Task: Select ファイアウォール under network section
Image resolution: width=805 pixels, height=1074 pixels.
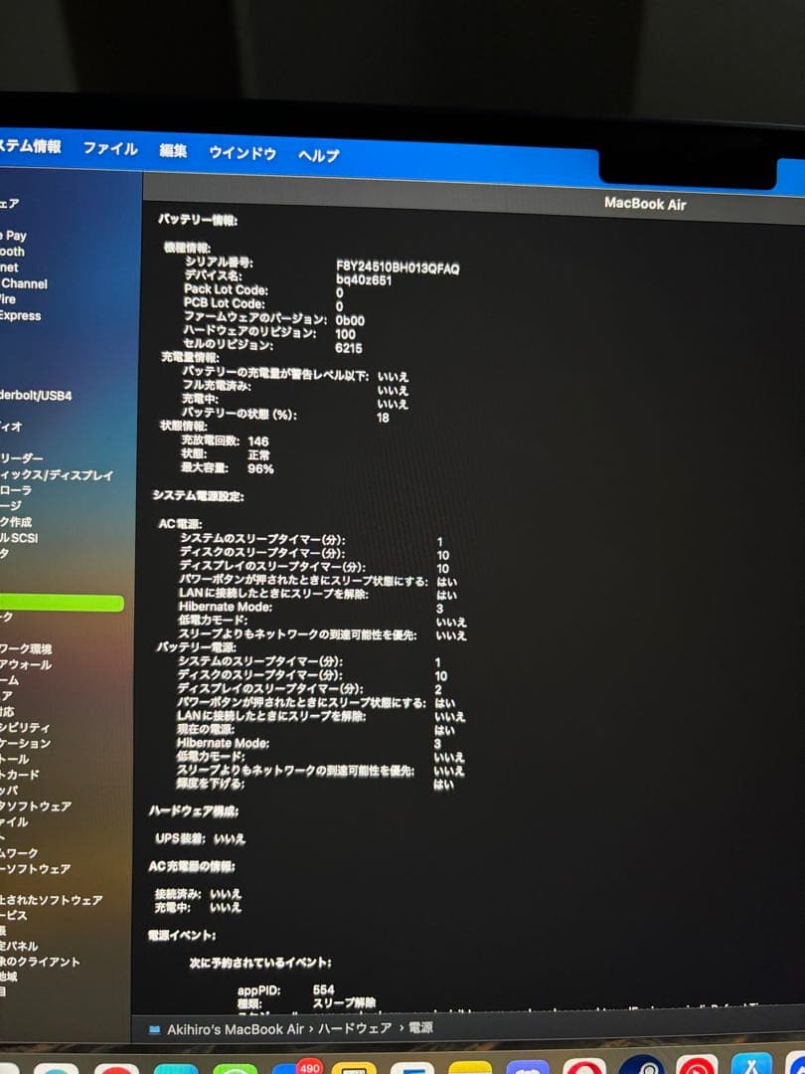Action: pos(26,664)
